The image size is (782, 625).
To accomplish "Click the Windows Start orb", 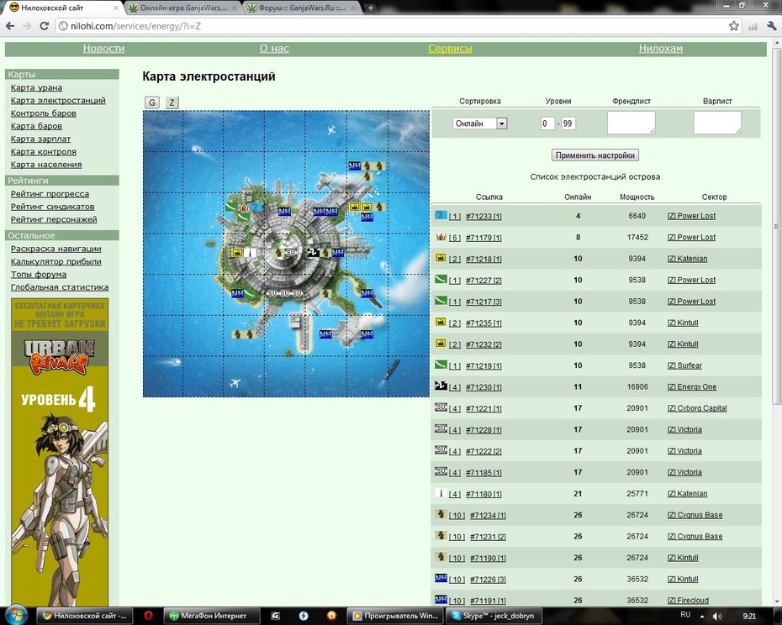I will 16,615.
